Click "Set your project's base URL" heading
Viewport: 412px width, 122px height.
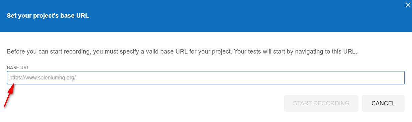coord(48,16)
